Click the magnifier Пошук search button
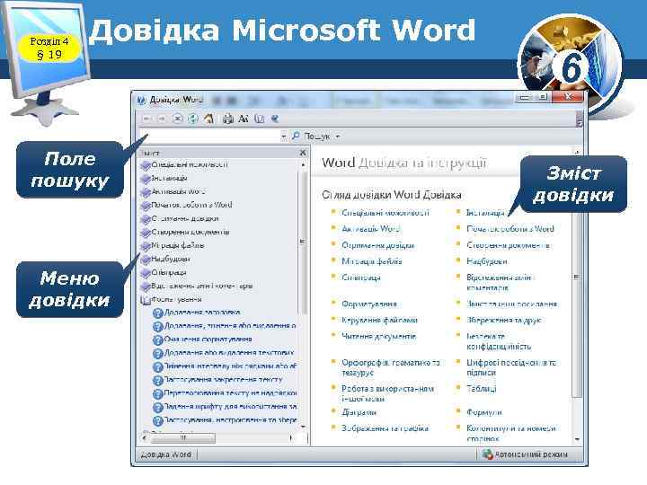647x485 pixels. click(311, 137)
